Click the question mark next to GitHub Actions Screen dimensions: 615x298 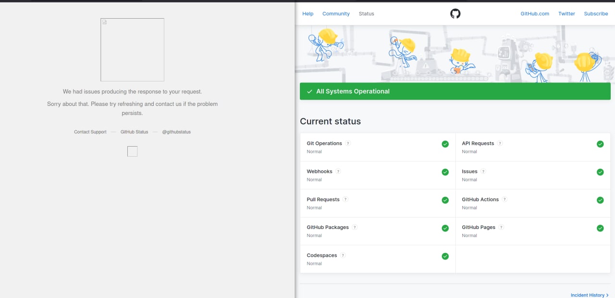pos(504,199)
